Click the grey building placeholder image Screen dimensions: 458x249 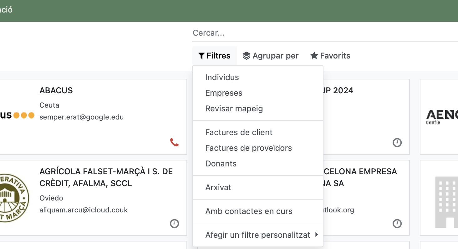(446, 201)
